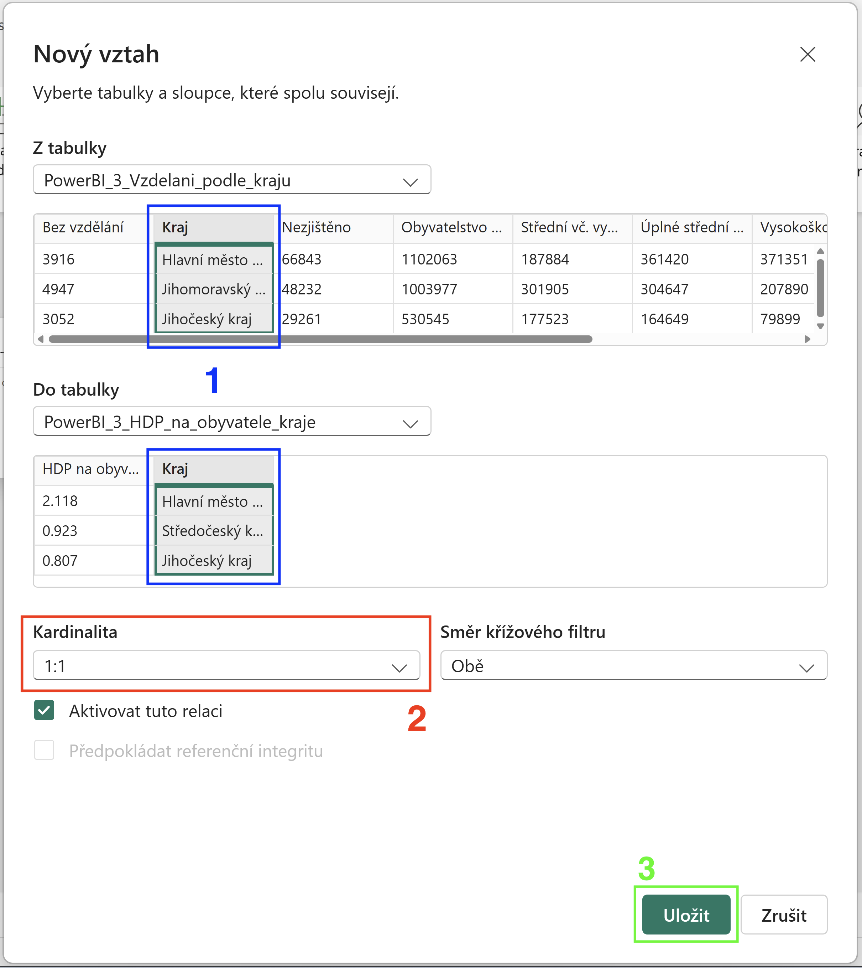Open the Z tabulky dropdown
The image size is (862, 968).
point(231,180)
